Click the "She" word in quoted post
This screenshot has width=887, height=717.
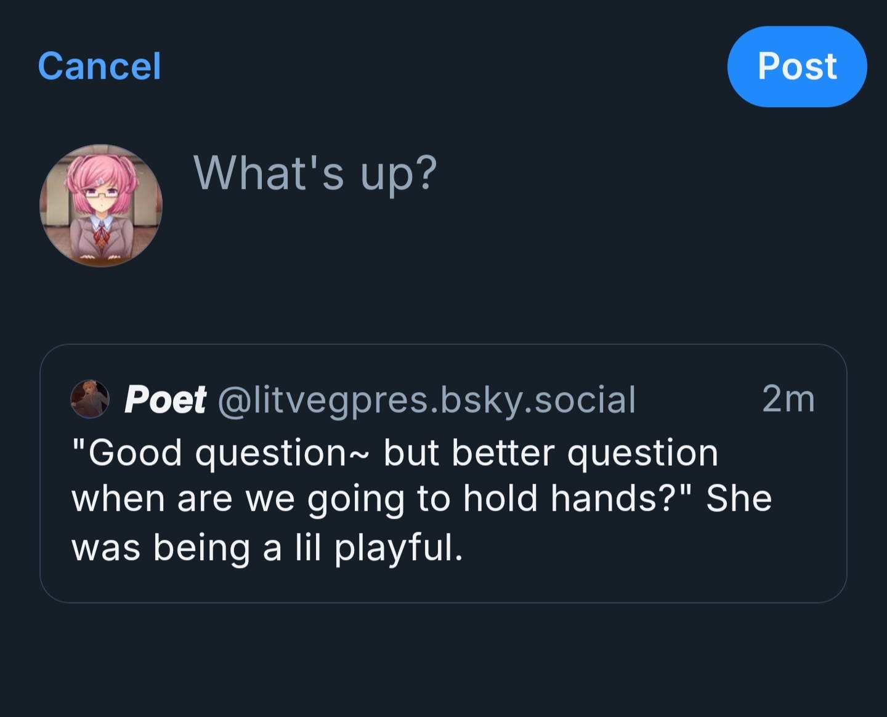(739, 499)
